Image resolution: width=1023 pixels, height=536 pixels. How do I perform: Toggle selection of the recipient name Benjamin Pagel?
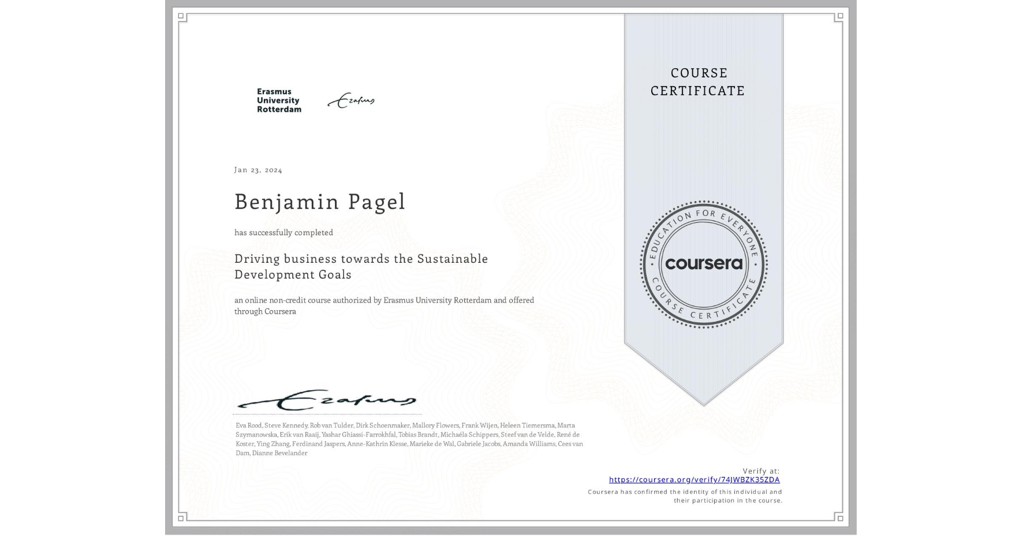(319, 202)
